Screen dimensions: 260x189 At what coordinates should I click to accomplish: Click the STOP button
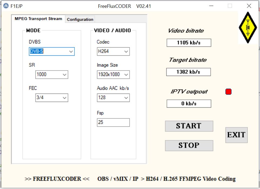point(189,145)
